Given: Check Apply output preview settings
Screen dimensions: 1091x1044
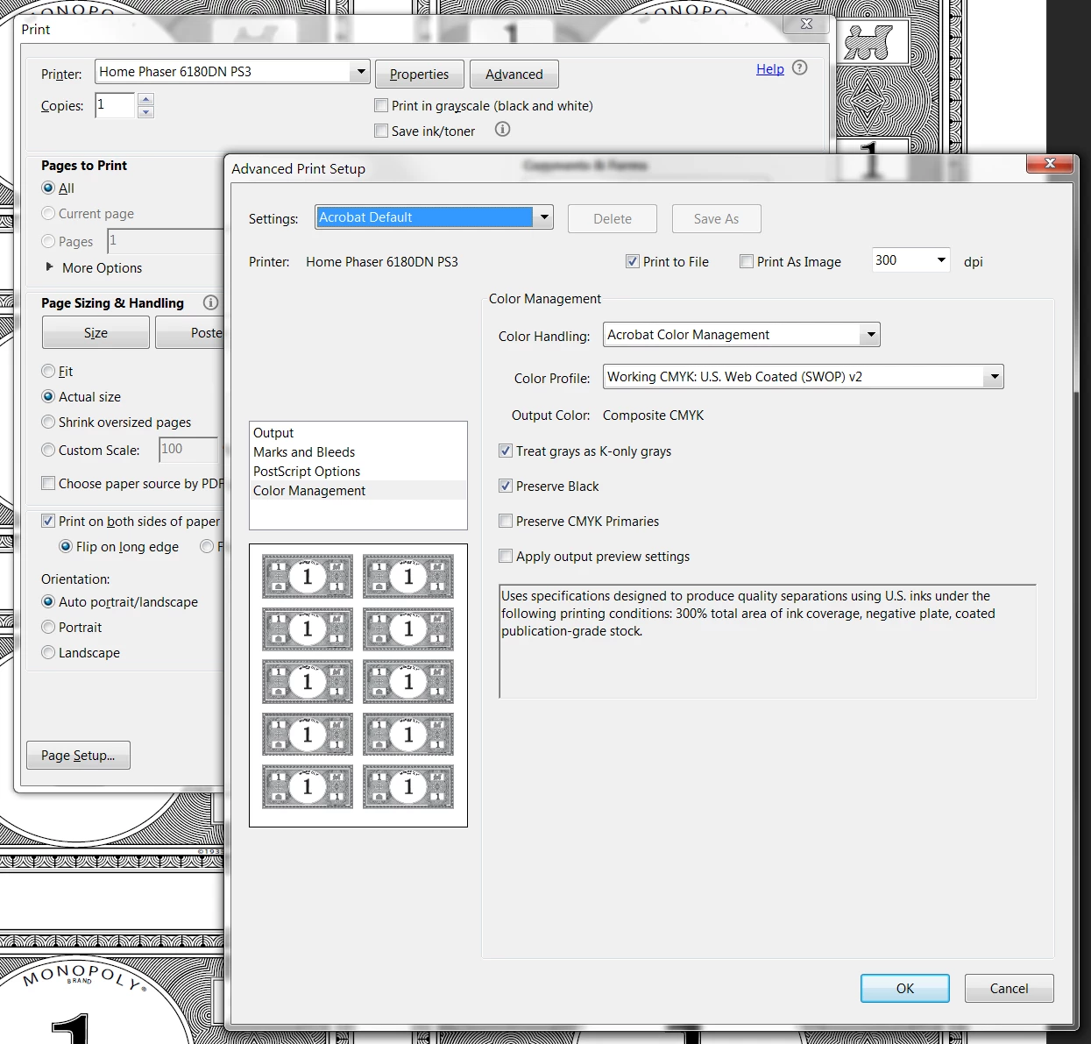Looking at the screenshot, I should click(506, 556).
